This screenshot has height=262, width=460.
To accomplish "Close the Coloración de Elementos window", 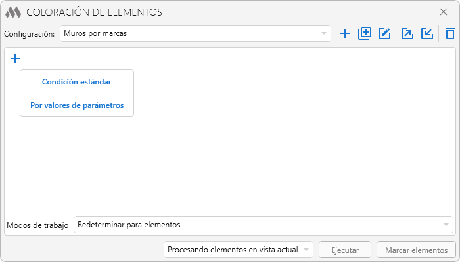I will (444, 12).
